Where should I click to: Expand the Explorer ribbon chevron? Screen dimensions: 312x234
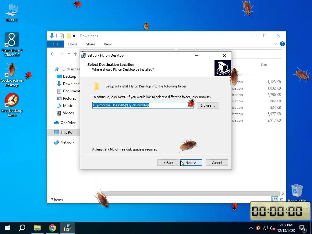click(x=275, y=44)
